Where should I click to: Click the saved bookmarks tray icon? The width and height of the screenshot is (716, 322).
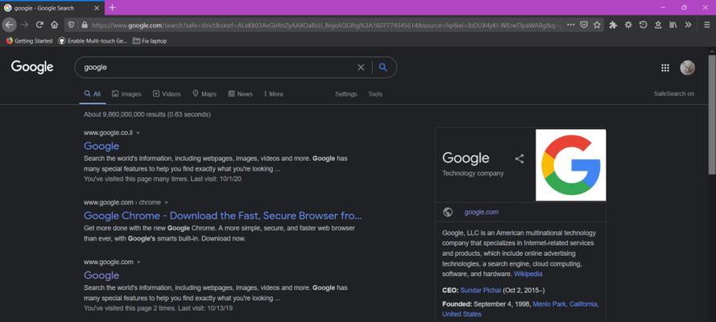(658, 25)
